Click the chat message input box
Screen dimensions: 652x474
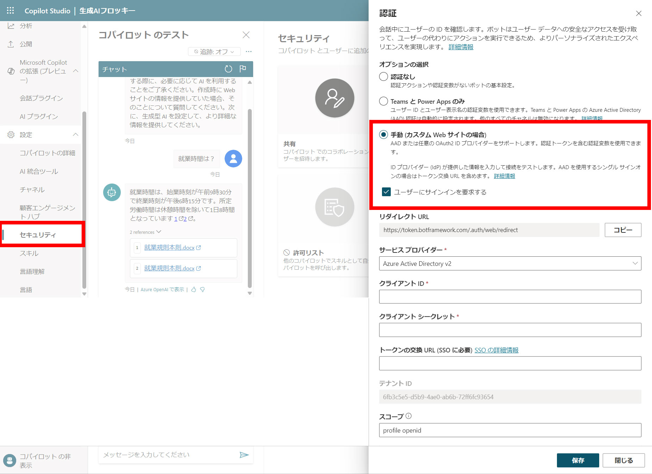point(169,455)
